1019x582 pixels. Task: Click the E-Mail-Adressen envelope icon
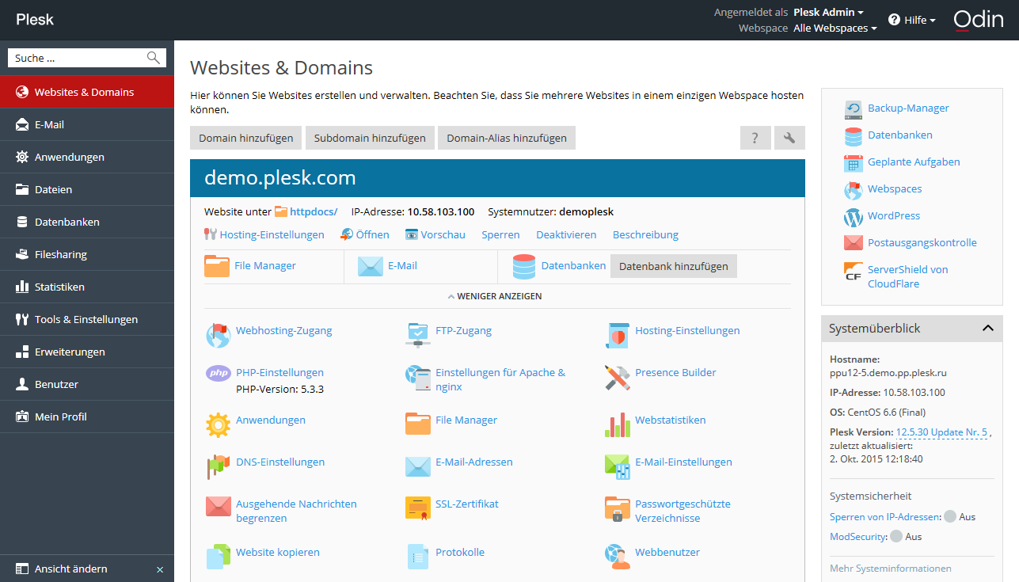click(417, 466)
